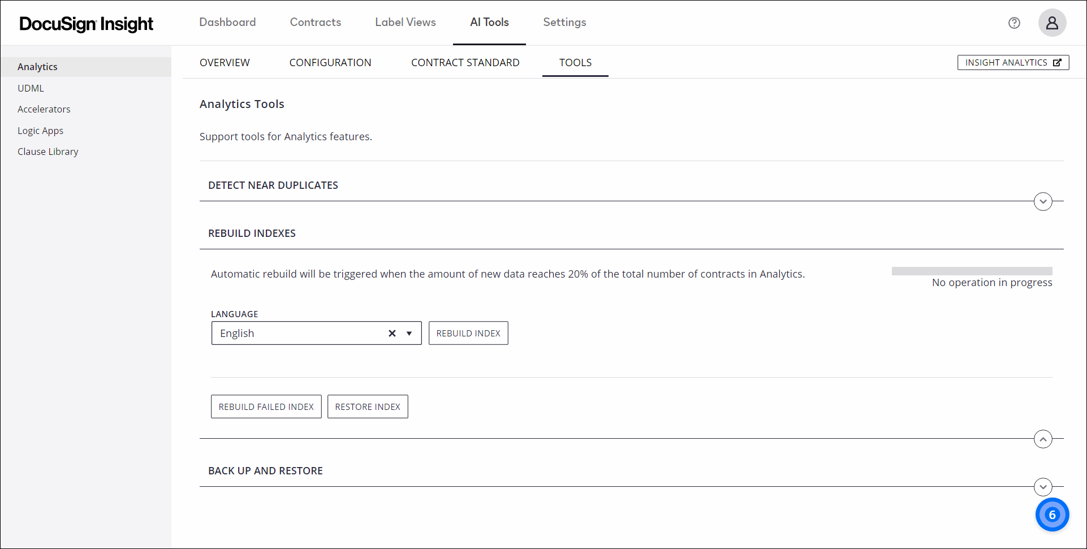Go to Contracts in the top navigation
This screenshot has height=549, width=1087.
click(315, 23)
